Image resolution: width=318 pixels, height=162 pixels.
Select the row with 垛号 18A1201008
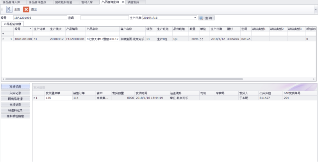coord(23,39)
